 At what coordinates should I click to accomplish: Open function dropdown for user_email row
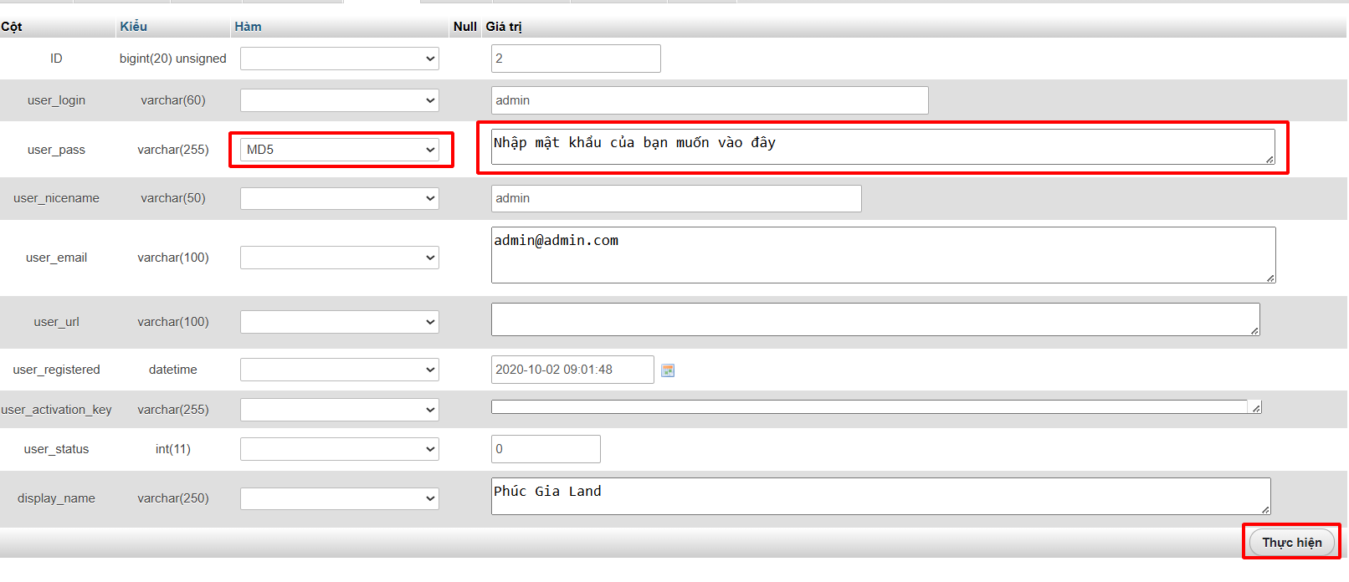[339, 258]
